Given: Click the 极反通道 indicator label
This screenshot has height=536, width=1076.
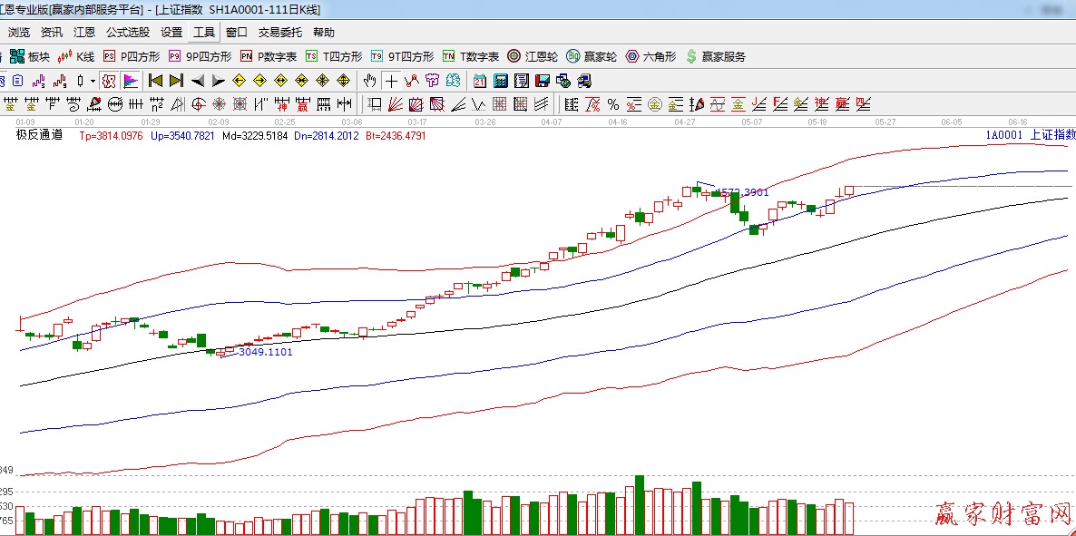Looking at the screenshot, I should coord(40,135).
